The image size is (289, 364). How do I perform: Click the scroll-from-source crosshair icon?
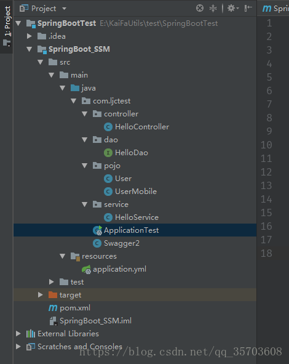pos(200,8)
